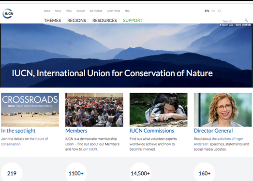Open the Press link
This screenshot has width=253, height=181.
(69, 11)
